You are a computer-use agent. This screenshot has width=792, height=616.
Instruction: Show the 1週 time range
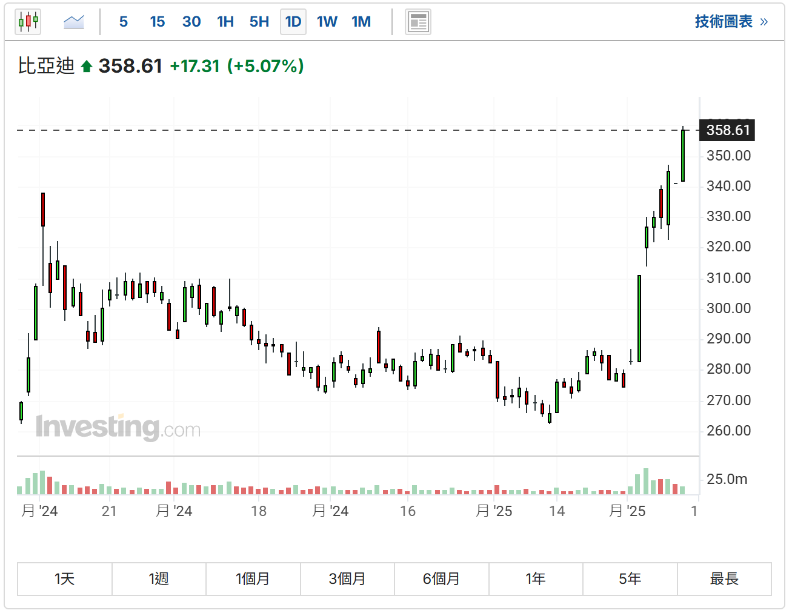(159, 578)
